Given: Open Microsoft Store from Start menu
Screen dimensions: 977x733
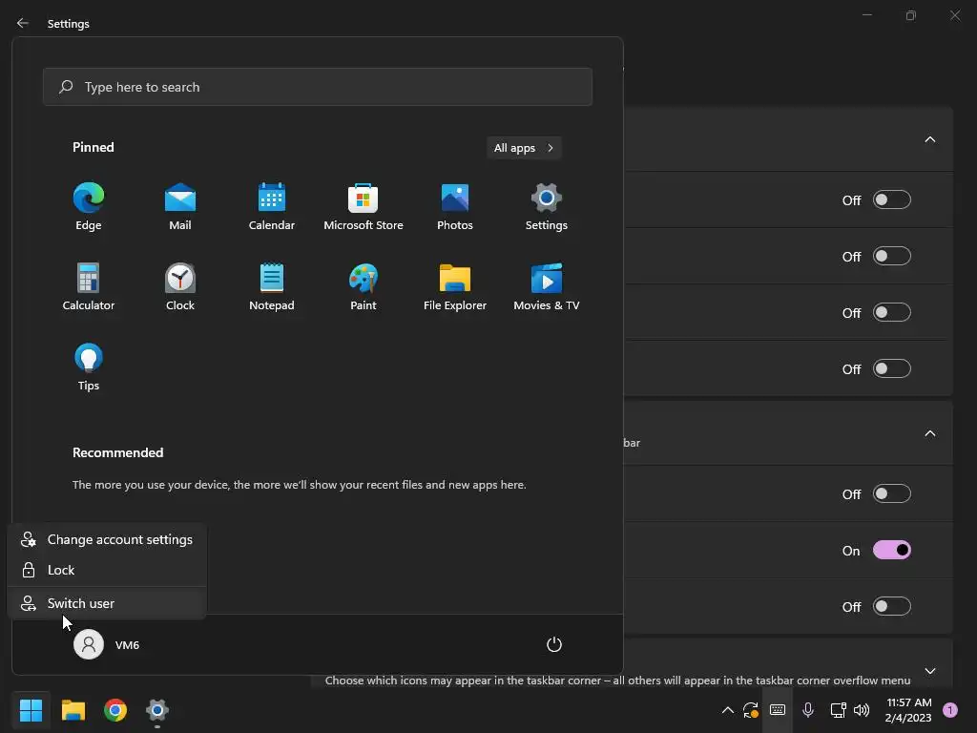Looking at the screenshot, I should pyautogui.click(x=364, y=206).
